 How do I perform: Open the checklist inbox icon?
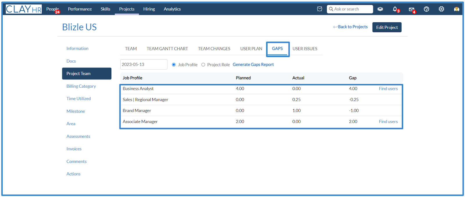point(319,9)
